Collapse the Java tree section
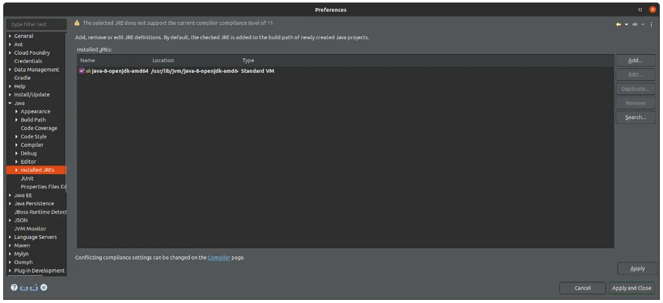The width and height of the screenshot is (663, 303). [10, 103]
